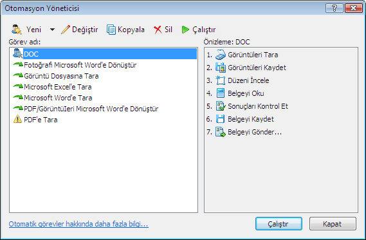Click the Belgeyi Gönder send icon
This screenshot has width=366, height=240.
[221, 132]
